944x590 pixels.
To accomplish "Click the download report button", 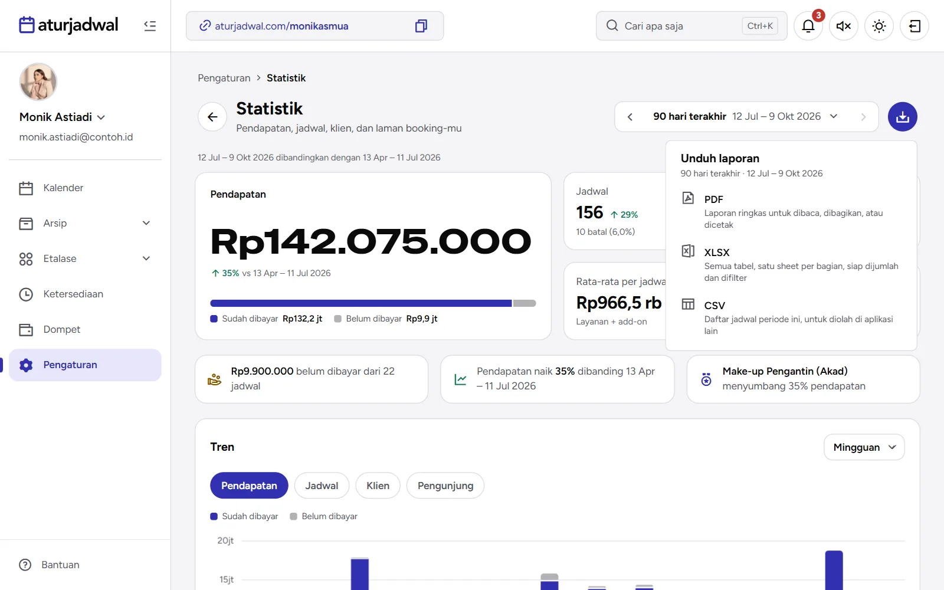I will click(903, 117).
